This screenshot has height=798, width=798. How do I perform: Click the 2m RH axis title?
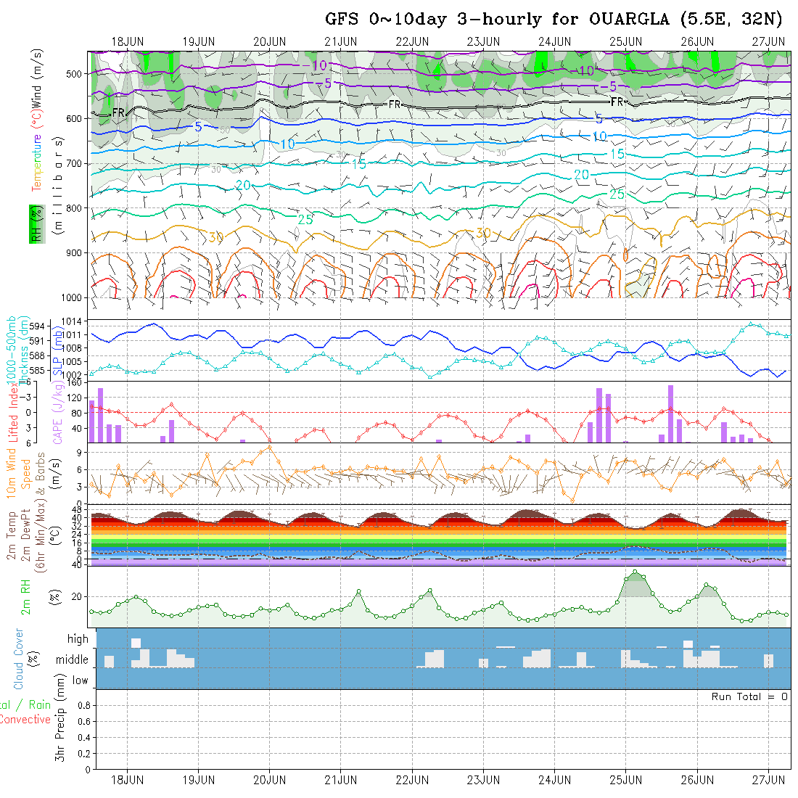[25, 596]
